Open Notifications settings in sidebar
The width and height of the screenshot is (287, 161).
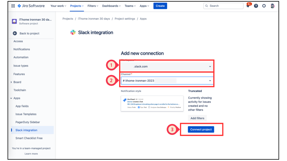pyautogui.click(x=22, y=49)
